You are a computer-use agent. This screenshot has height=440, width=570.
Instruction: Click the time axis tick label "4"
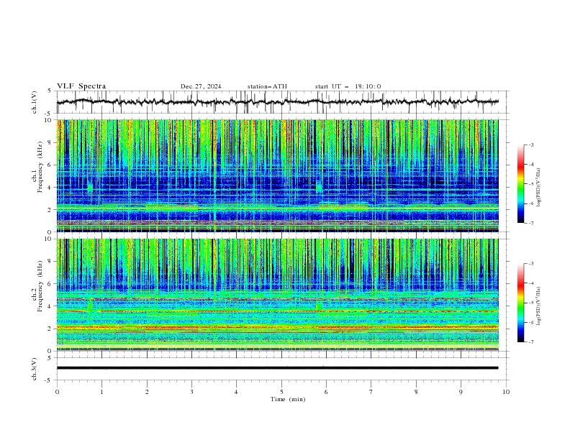click(x=237, y=392)
